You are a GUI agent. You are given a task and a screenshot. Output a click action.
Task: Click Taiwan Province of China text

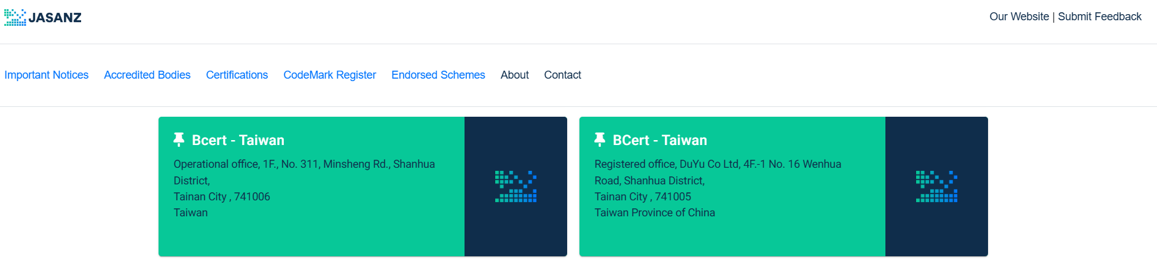click(x=655, y=213)
